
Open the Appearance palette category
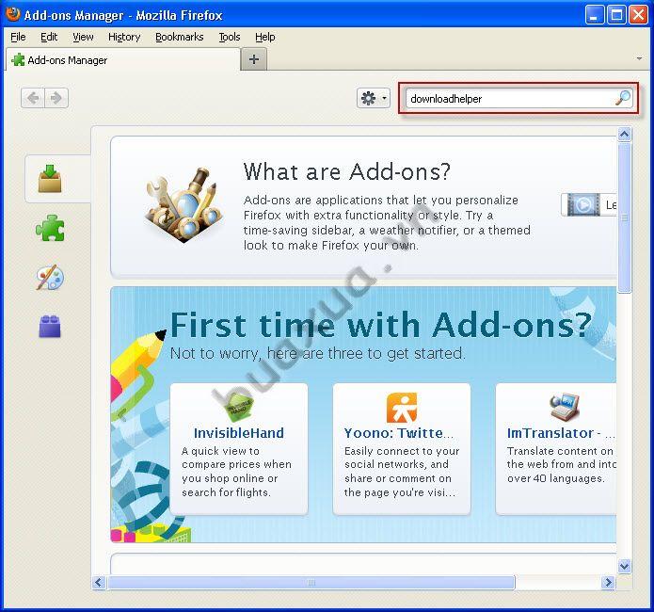[50, 277]
